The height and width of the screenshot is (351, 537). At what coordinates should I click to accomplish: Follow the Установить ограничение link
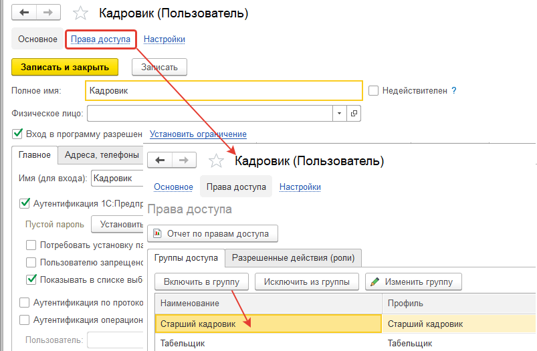[x=198, y=134]
